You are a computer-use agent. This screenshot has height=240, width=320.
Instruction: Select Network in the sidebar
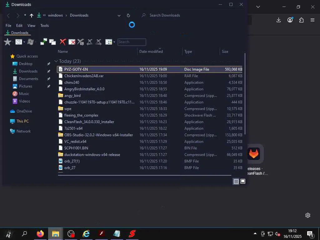[x=23, y=131]
